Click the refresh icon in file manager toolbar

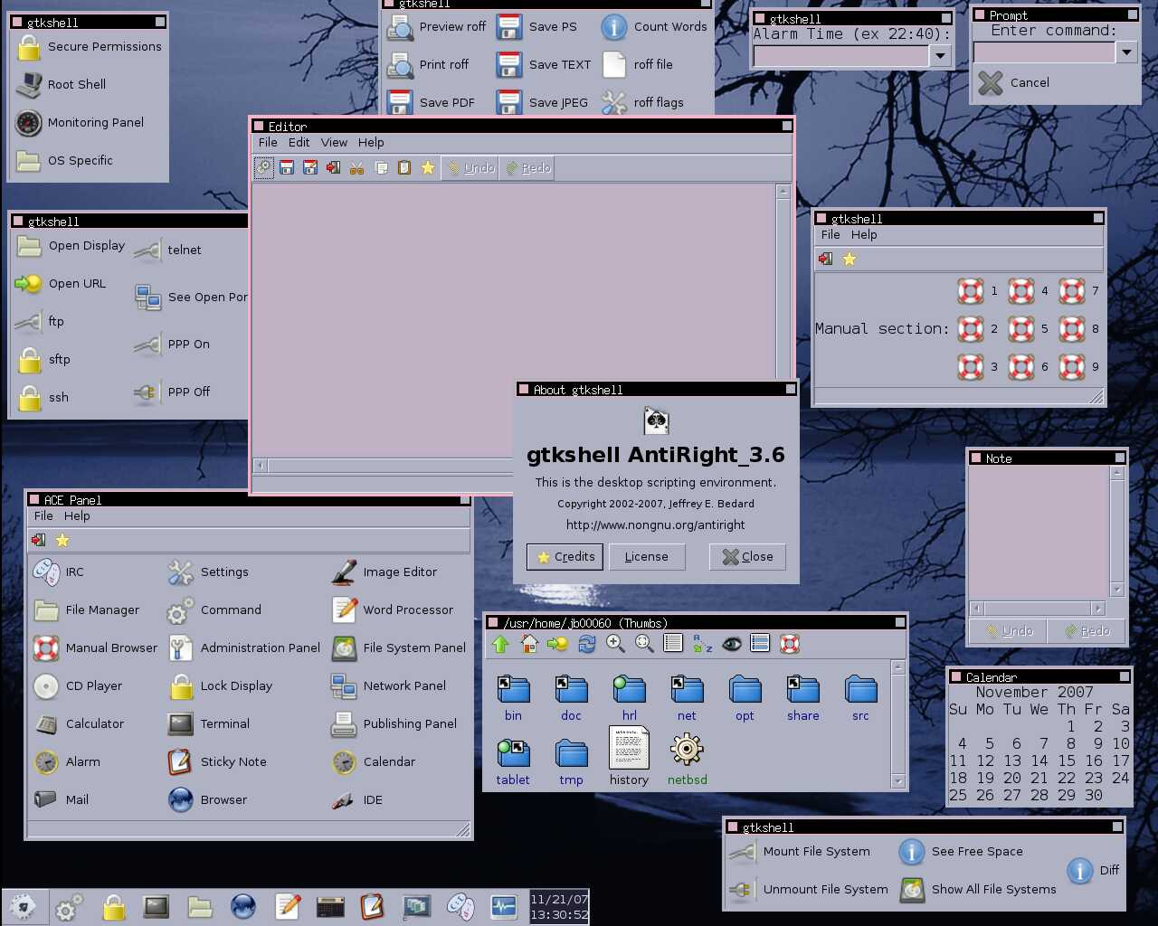point(587,644)
